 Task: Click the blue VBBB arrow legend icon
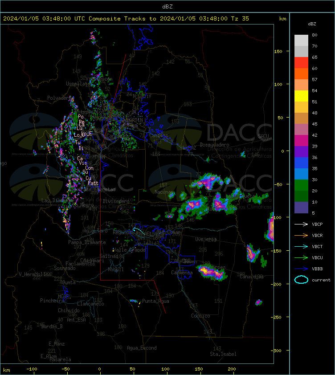pyautogui.click(x=301, y=269)
